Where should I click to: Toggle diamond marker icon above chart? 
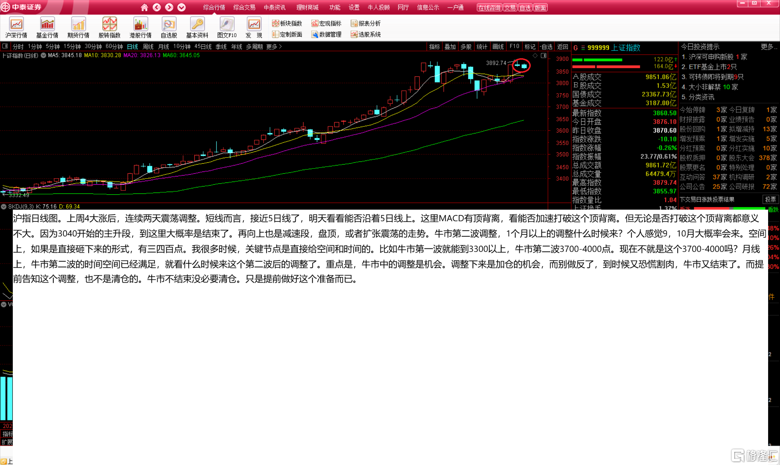coord(535,55)
